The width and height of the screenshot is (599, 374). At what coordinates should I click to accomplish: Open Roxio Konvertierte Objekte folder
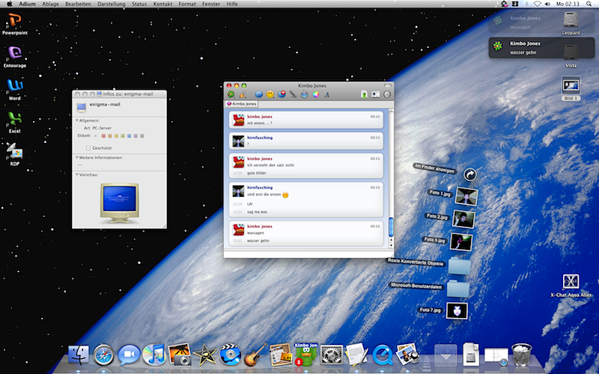pyautogui.click(x=459, y=266)
